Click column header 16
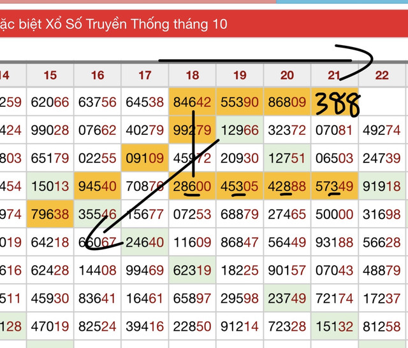 point(98,75)
